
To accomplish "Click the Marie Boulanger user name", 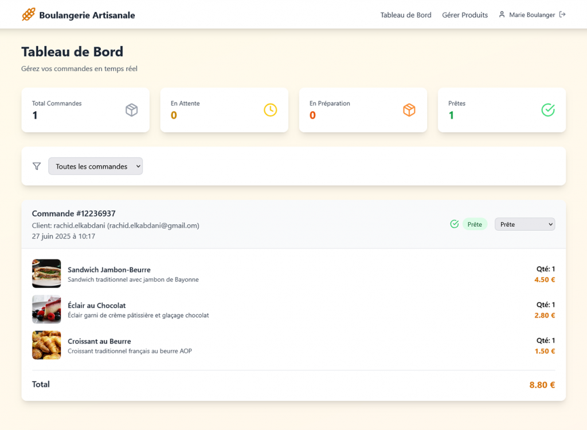I will pos(532,15).
